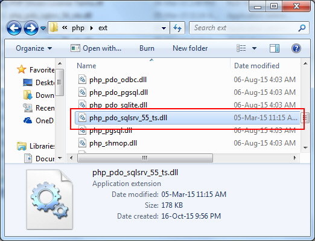Go back with the Back arrow button
Image resolution: width=315 pixels, height=241 pixels.
pos(14,28)
